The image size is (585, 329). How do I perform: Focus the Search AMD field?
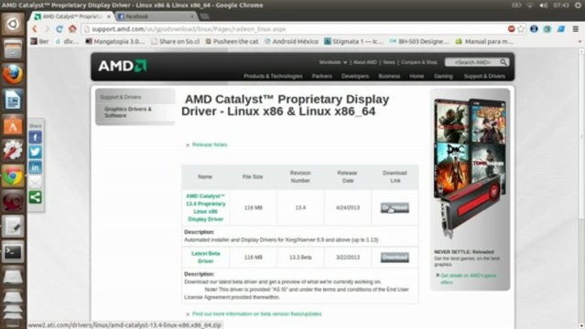pyautogui.click(x=472, y=62)
